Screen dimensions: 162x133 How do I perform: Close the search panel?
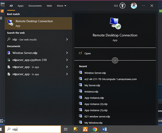152,6
